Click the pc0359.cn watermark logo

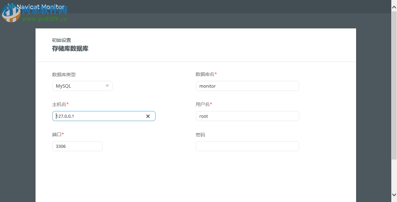click(11, 14)
